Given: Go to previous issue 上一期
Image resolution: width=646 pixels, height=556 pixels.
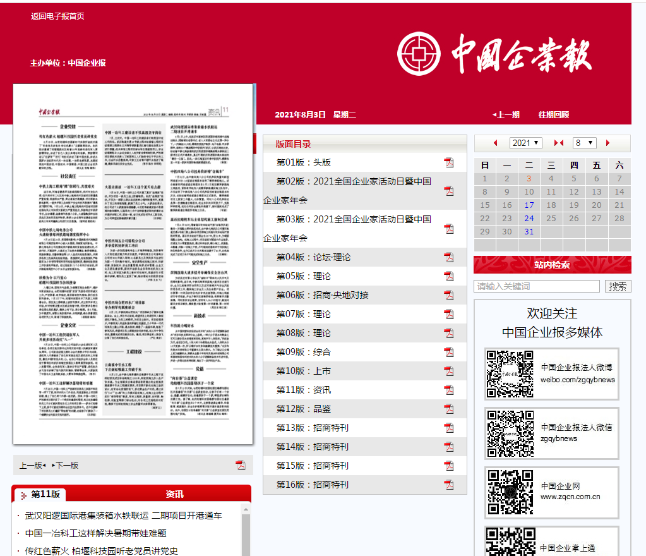Looking at the screenshot, I should click(x=506, y=114).
